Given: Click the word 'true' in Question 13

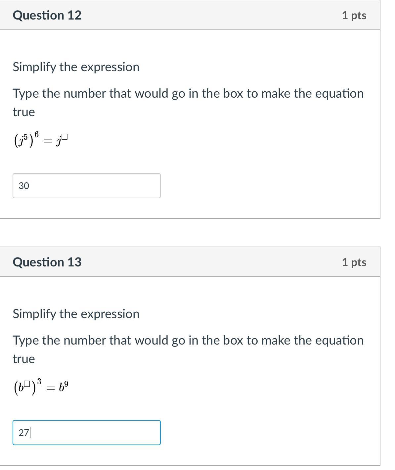Looking at the screenshot, I should 23,359.
